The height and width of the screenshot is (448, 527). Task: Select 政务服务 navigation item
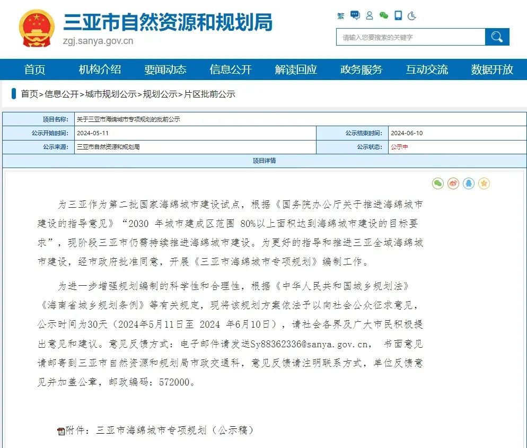361,69
